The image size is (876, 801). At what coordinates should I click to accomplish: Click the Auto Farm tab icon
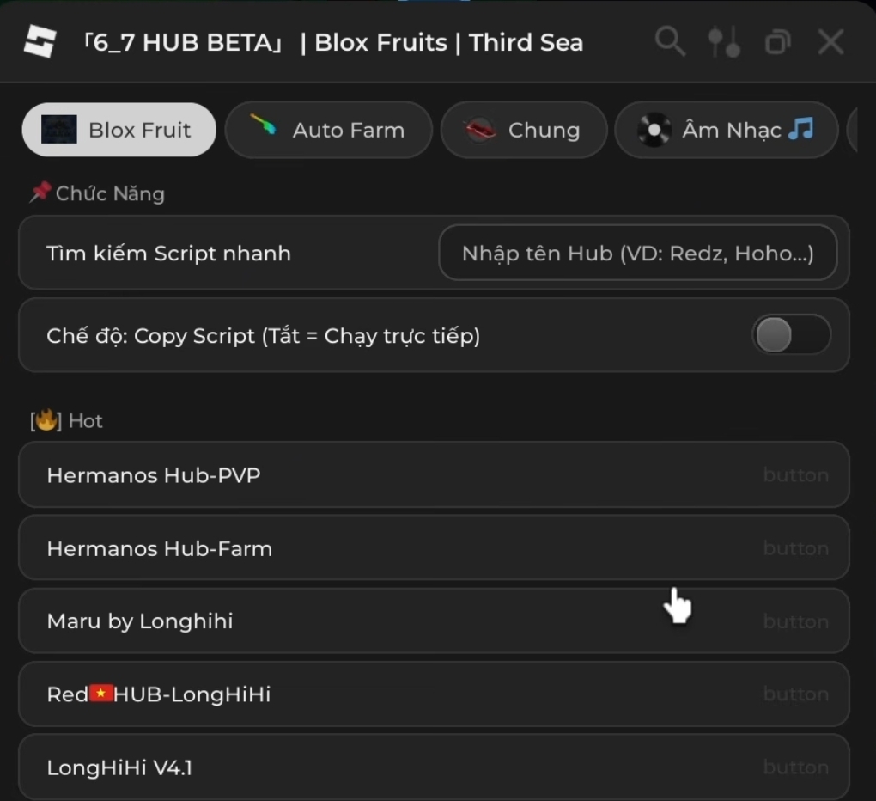click(x=264, y=127)
